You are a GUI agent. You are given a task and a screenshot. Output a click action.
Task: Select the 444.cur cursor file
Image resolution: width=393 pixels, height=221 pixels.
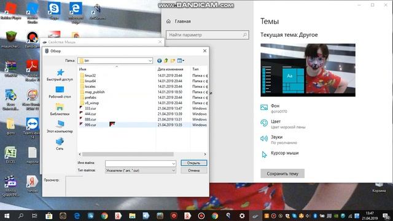90,114
